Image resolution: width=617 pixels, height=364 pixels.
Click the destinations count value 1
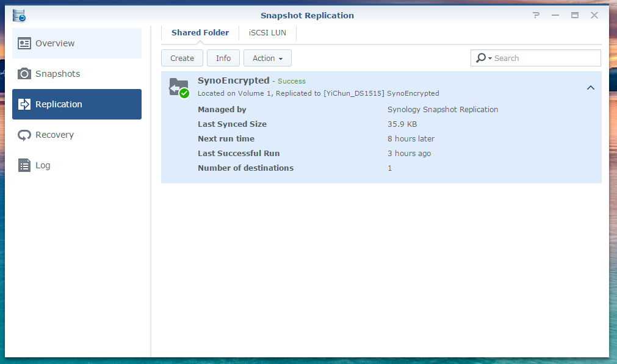point(389,168)
